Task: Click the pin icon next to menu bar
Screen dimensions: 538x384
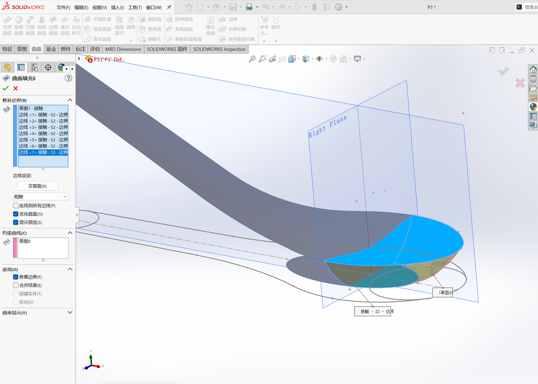Action: [169, 7]
